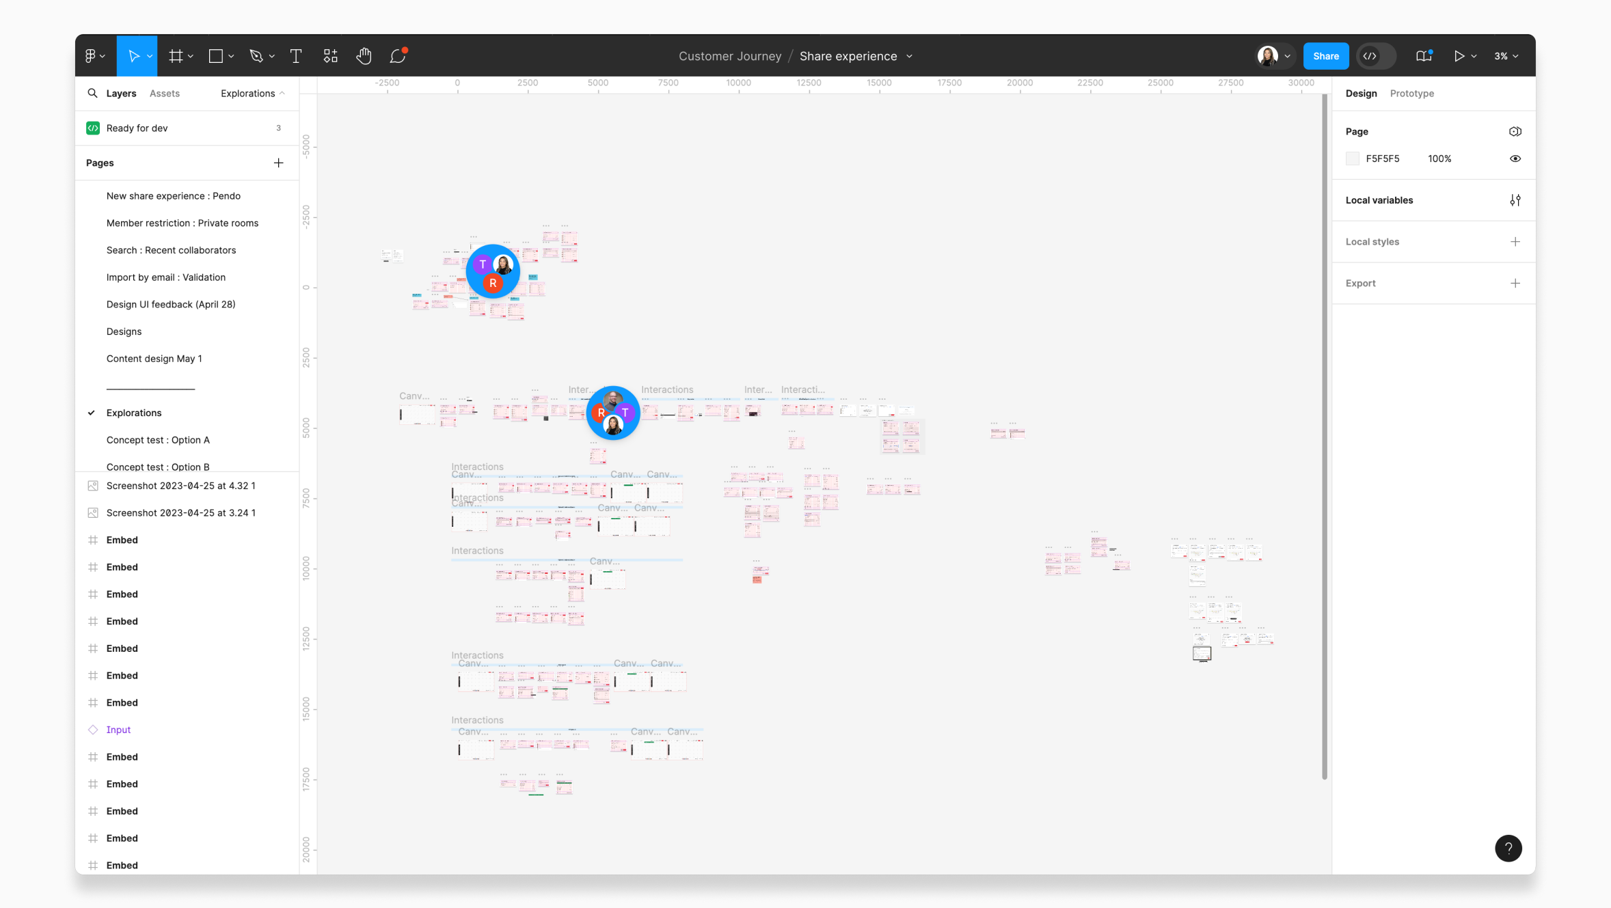Click the 100% opacity field
This screenshot has height=908, width=1611.
click(x=1439, y=159)
